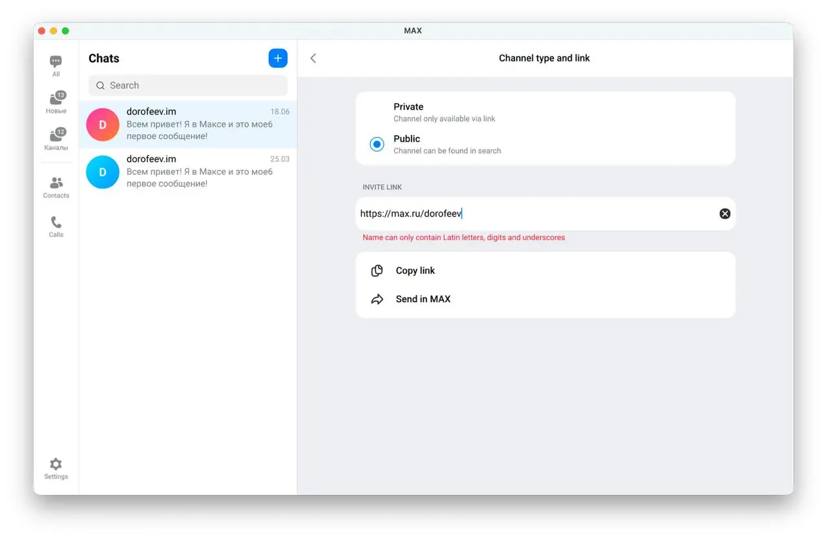
Task: Click the 25.03 date on the second chat
Action: (x=280, y=159)
